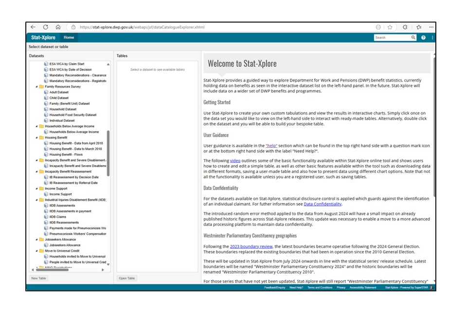Click the Jobseekers Allowance folder icon
This screenshot has width=467, height=311.
42,239
